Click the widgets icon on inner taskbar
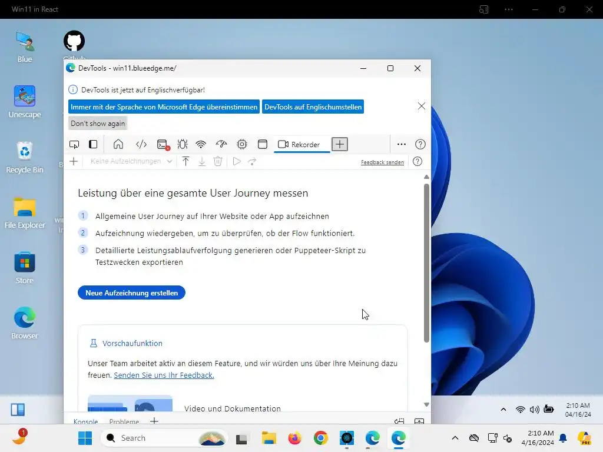Viewport: 603px width, 452px height. tap(18, 410)
